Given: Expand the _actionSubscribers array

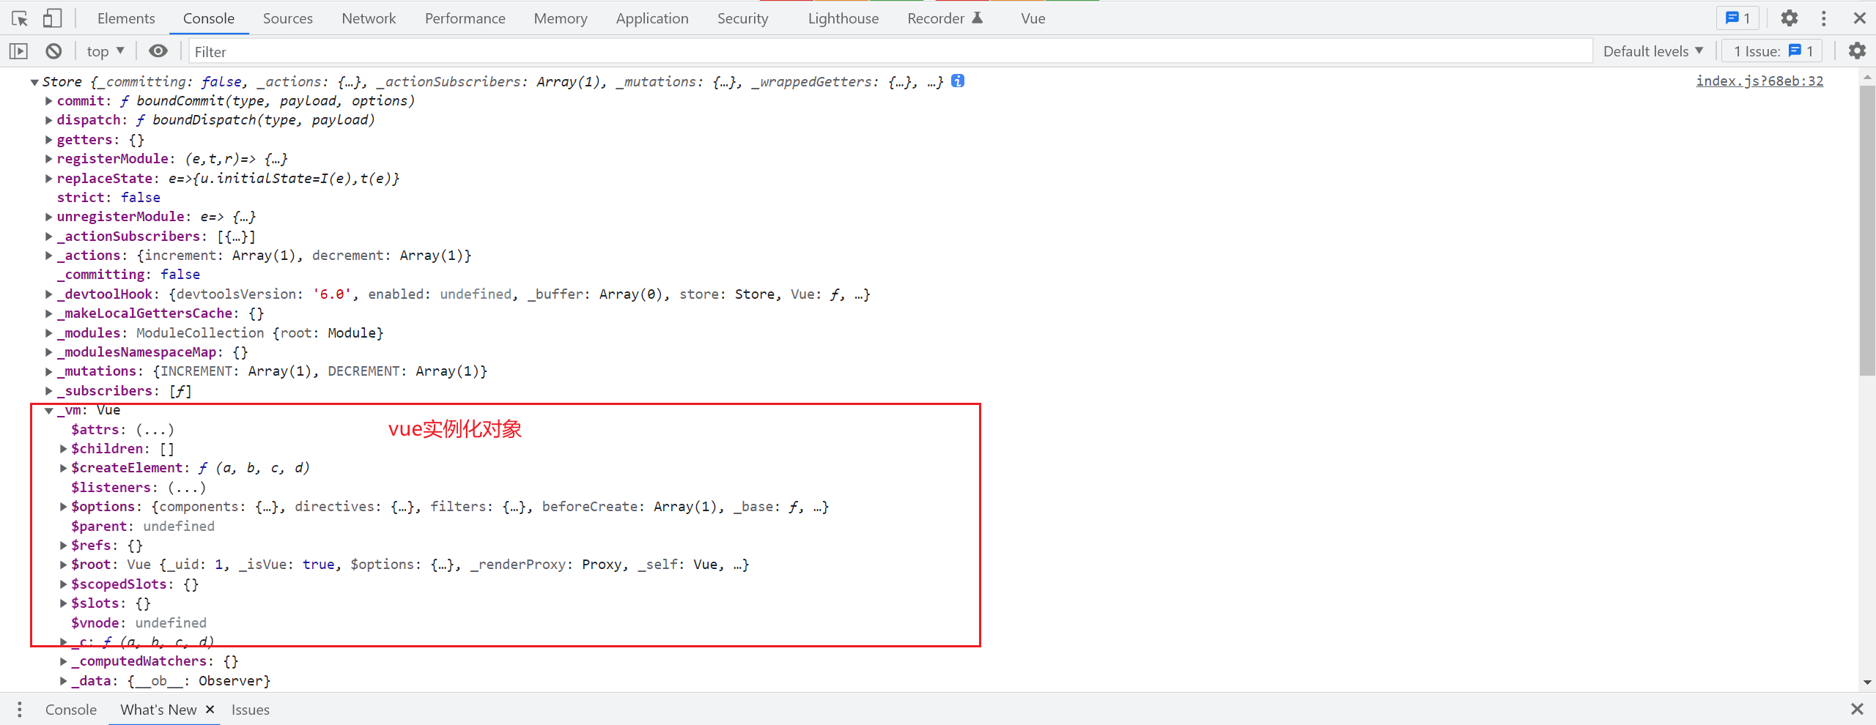Looking at the screenshot, I should point(49,236).
